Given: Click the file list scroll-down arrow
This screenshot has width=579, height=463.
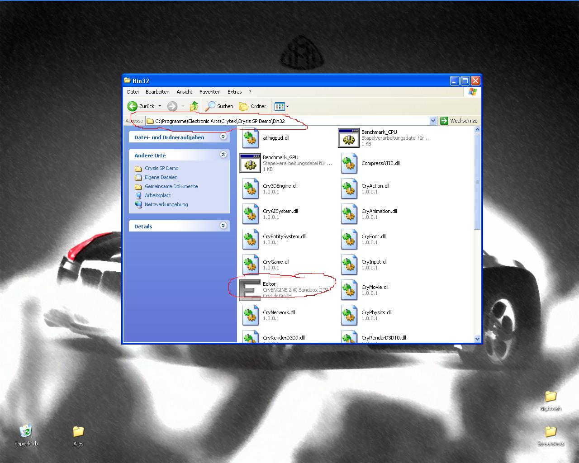Looking at the screenshot, I should (477, 339).
